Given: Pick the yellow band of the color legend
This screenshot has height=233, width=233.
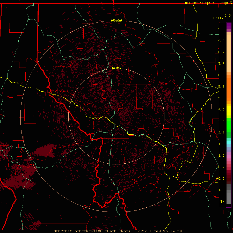Looking at the screenshot, I should pos(229,111).
